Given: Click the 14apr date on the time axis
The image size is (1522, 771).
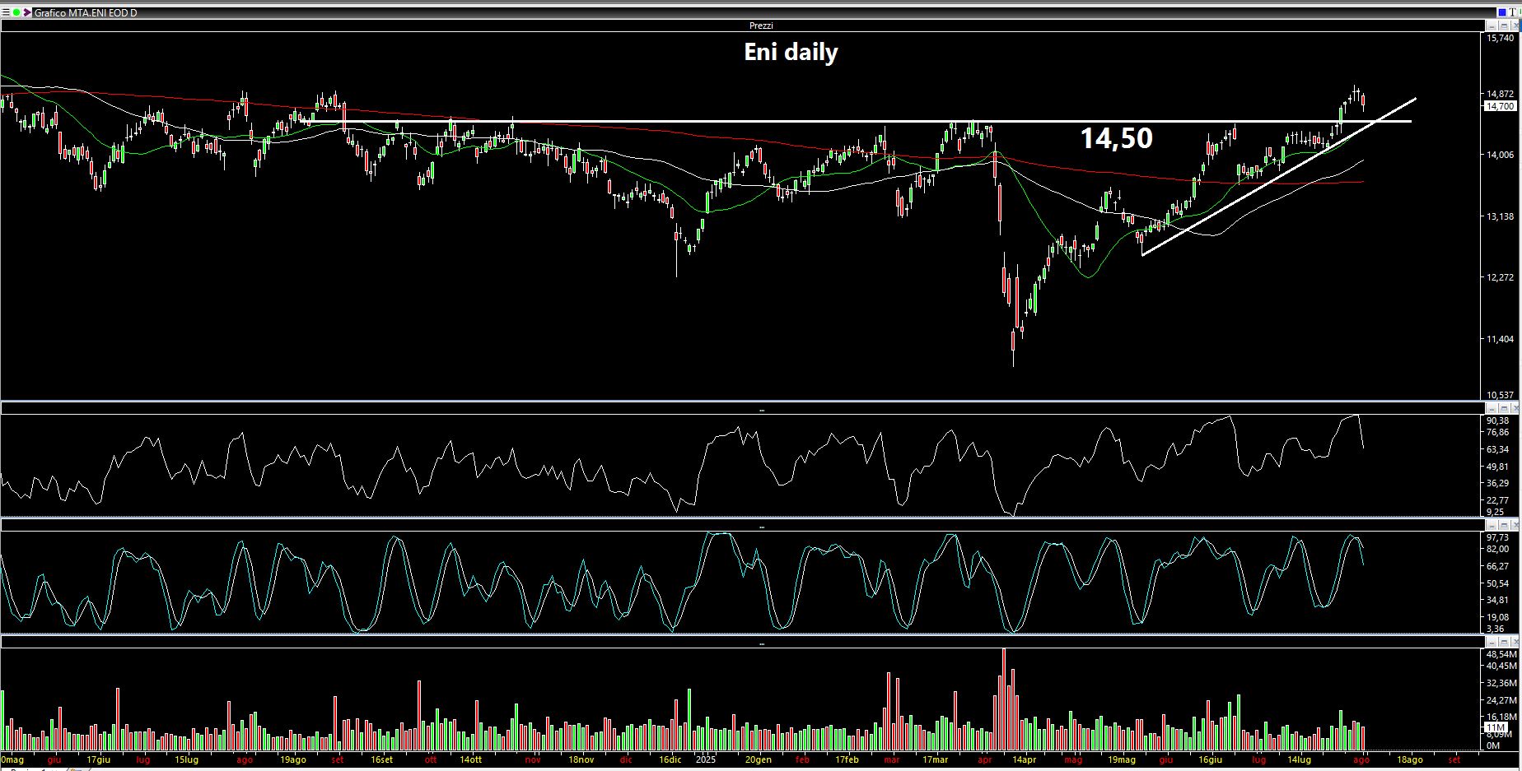Looking at the screenshot, I should pos(1024,759).
